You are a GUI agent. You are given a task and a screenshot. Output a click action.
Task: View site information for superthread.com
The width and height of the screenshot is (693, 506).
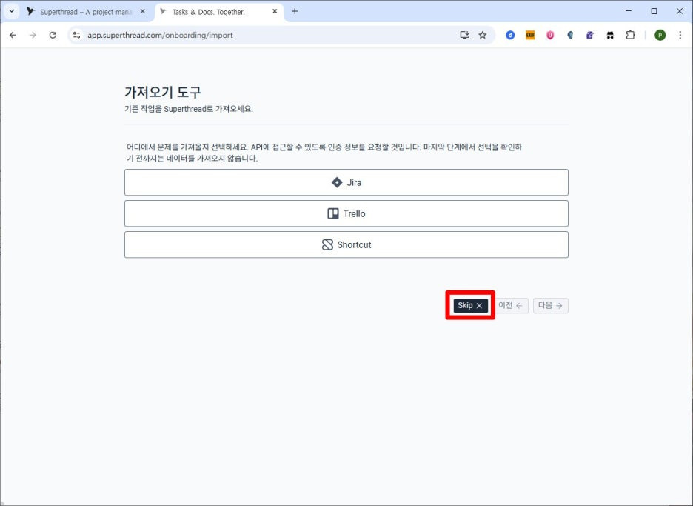[76, 35]
